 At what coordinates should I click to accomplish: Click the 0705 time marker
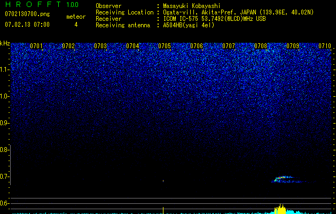point(165,46)
